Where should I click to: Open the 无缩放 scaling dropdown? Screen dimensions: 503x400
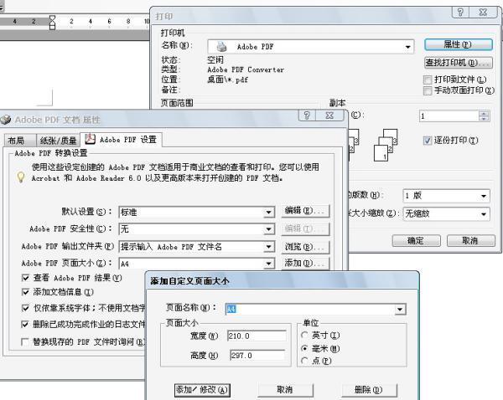484,214
